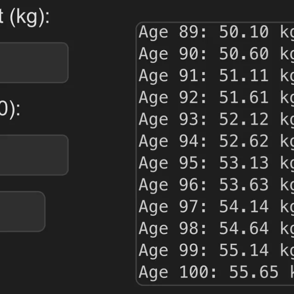Click the weight input field under the (kg) label
This screenshot has height=294, width=294.
32,62
